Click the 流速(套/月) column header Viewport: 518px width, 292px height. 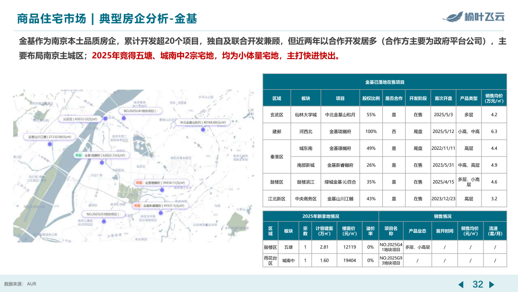[495, 231]
